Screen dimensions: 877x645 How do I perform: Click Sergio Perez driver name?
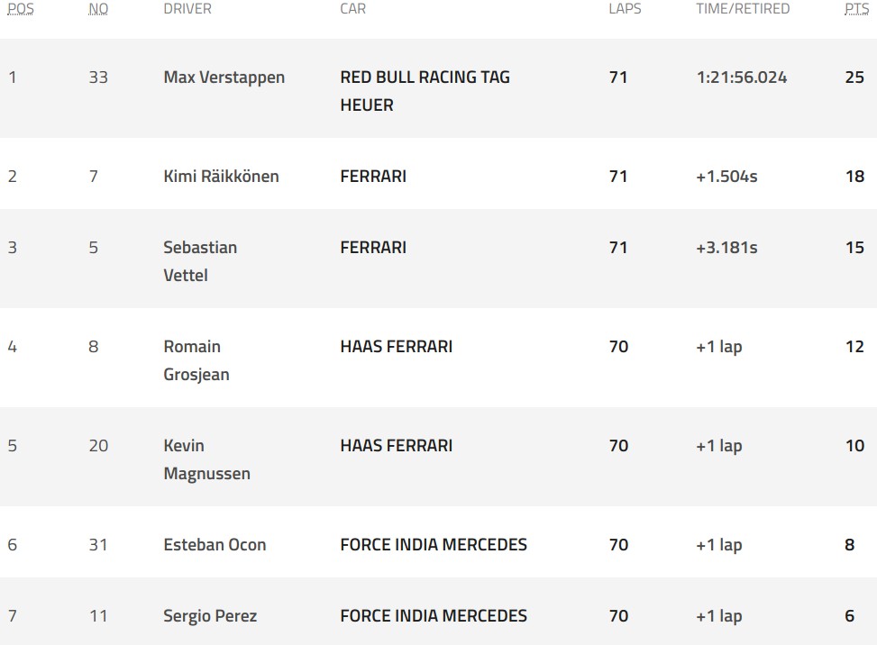[210, 616]
